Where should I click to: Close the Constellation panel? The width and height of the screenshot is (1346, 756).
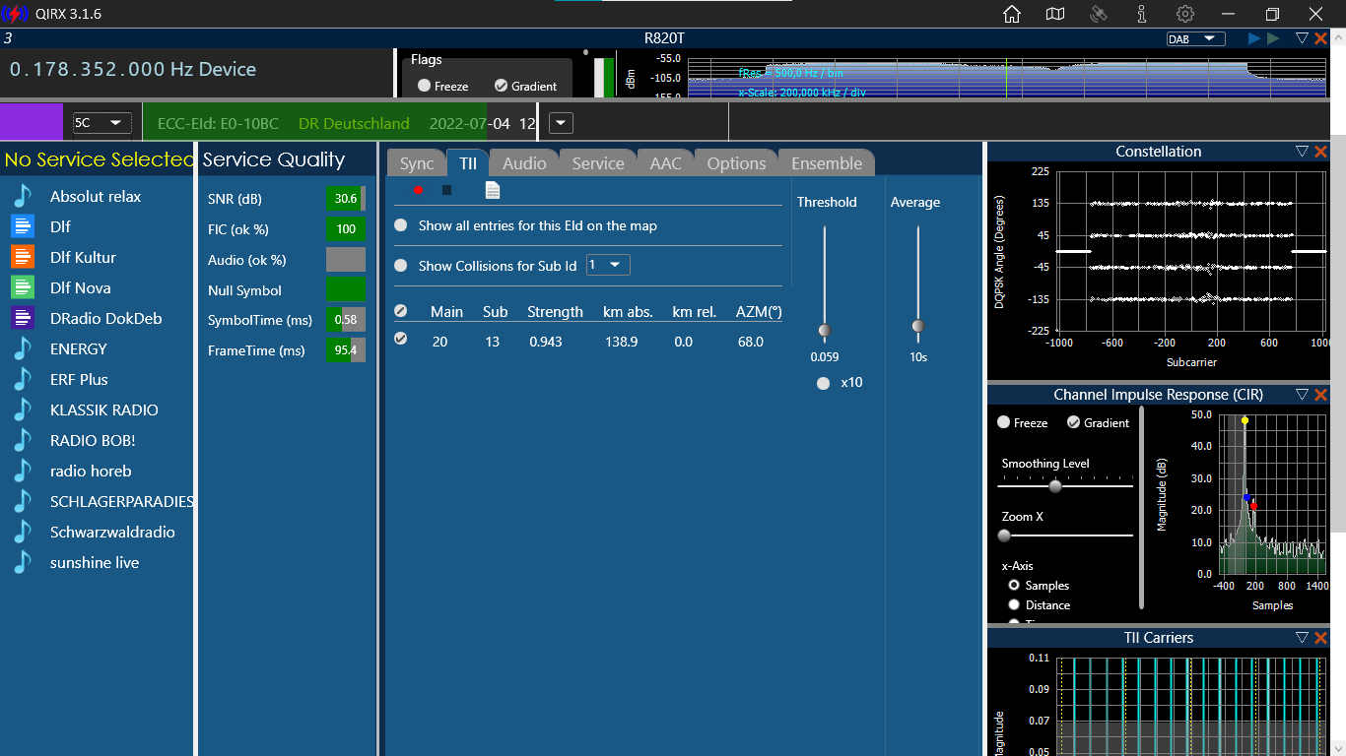(x=1321, y=152)
